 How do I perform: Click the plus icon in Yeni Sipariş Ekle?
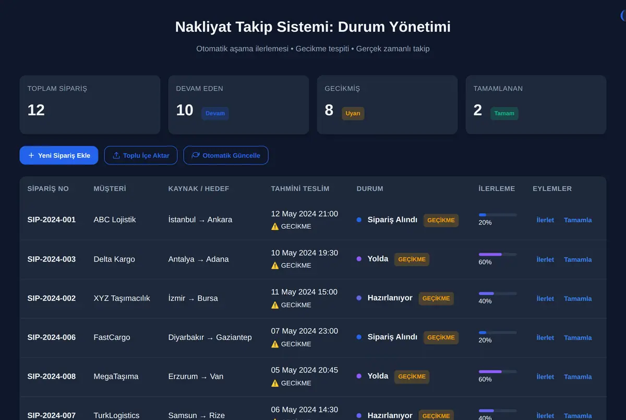31,155
